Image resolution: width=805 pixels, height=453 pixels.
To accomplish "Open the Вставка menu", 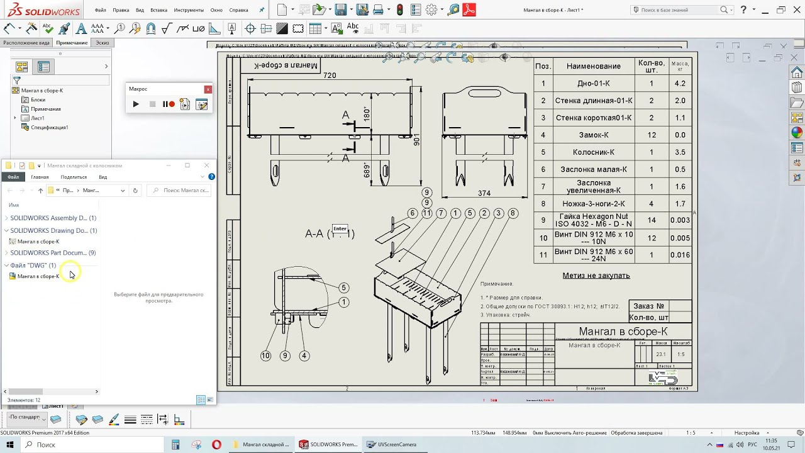I will (x=159, y=10).
